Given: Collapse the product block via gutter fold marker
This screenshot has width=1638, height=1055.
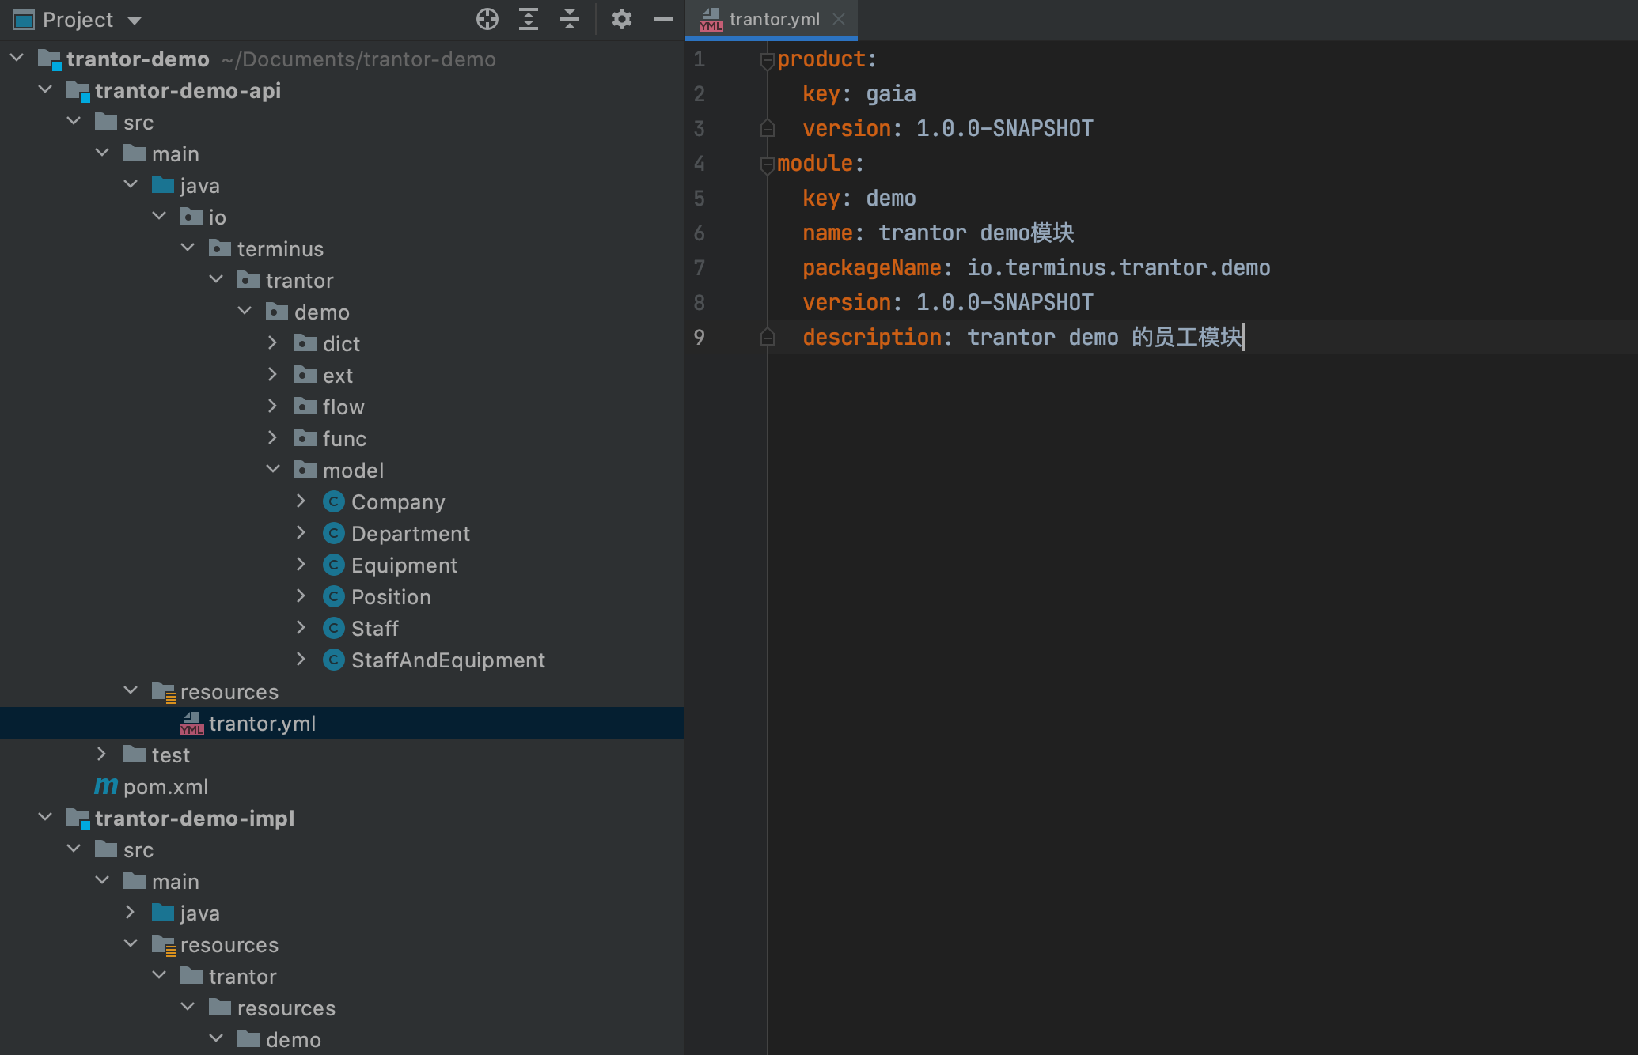Looking at the screenshot, I should point(765,59).
